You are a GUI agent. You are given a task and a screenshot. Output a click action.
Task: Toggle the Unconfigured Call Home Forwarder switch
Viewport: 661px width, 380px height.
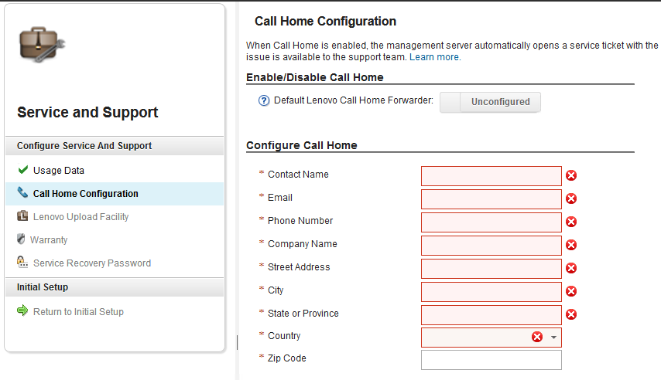490,102
